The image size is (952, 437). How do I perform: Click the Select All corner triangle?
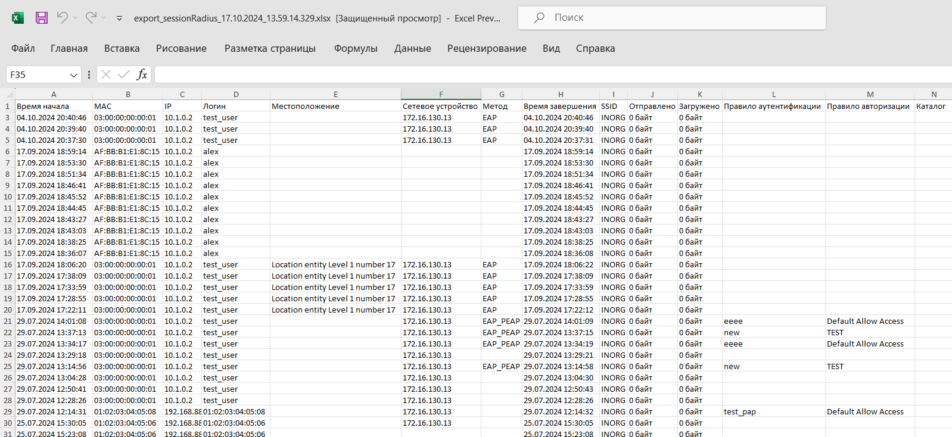click(x=9, y=95)
